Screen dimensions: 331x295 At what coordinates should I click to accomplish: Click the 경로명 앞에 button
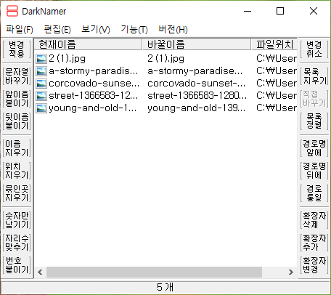314,148
